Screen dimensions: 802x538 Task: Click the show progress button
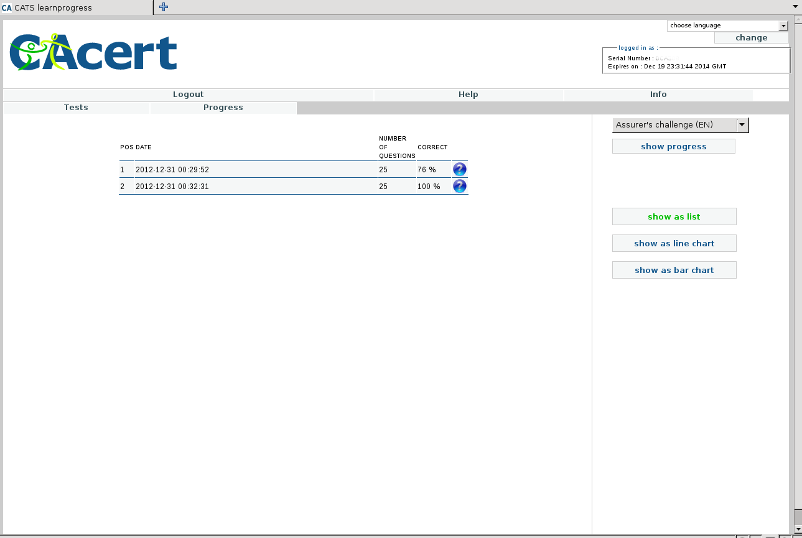(673, 147)
